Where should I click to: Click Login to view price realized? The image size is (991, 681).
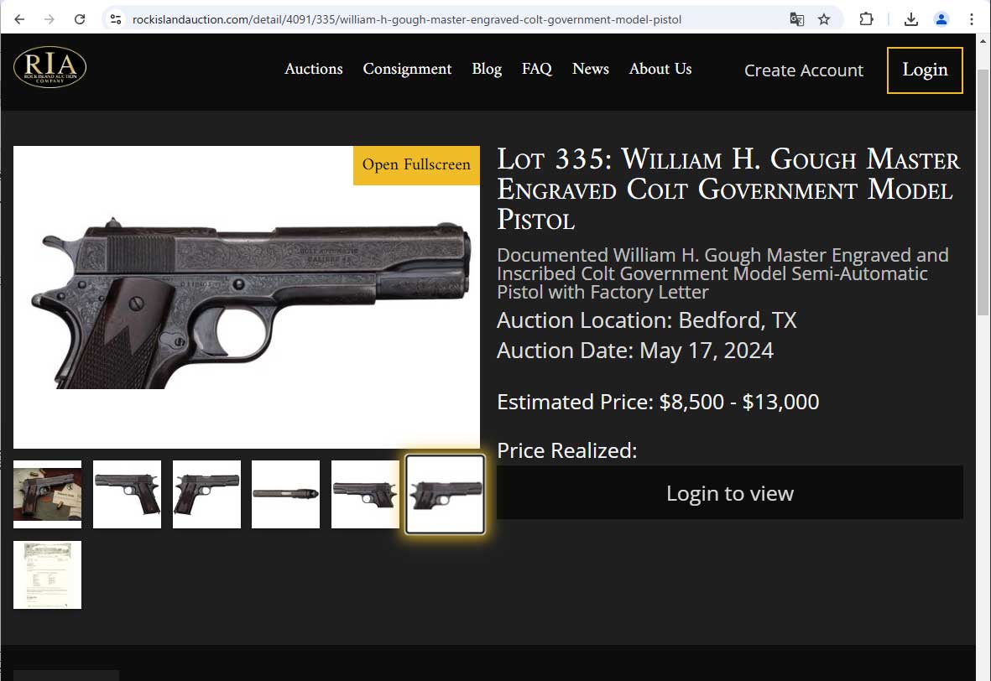[730, 493]
